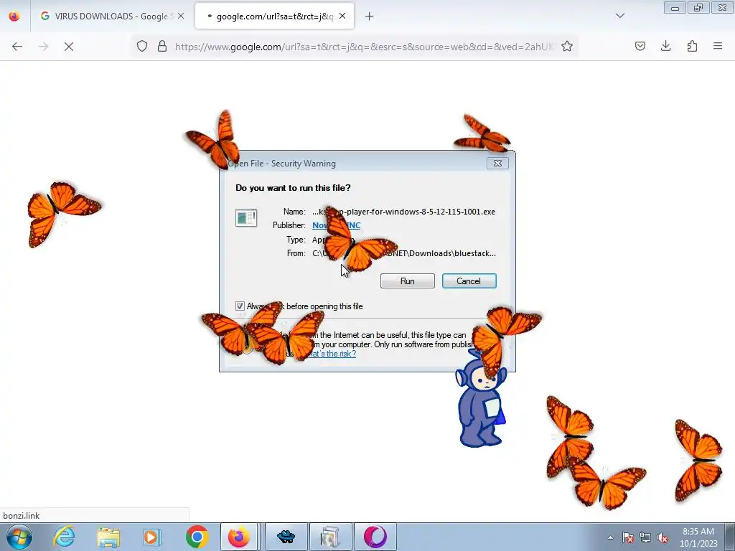
Task: Click the Firefox View icon
Action: click(x=14, y=17)
